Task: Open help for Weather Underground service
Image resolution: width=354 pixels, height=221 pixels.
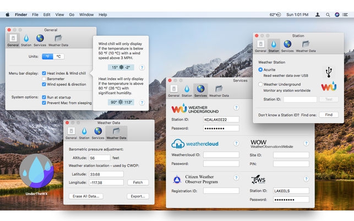Action: 236,108
